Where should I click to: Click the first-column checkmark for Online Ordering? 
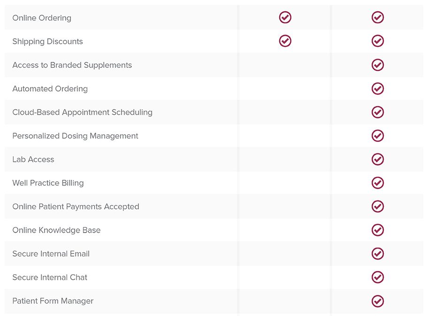coord(285,17)
